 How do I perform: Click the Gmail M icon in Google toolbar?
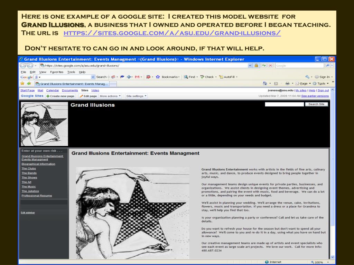pyautogui.click(x=137, y=77)
